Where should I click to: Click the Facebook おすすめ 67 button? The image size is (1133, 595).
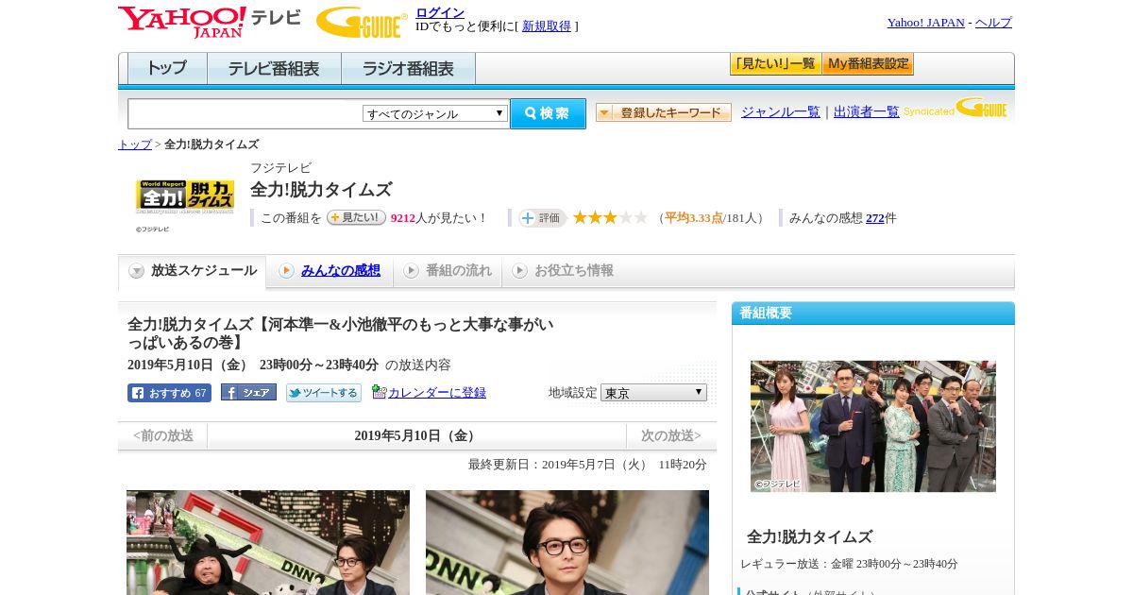click(169, 393)
